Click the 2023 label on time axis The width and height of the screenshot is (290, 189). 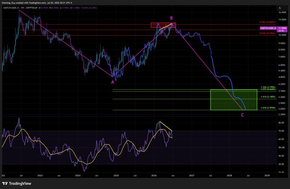[x=40, y=175]
